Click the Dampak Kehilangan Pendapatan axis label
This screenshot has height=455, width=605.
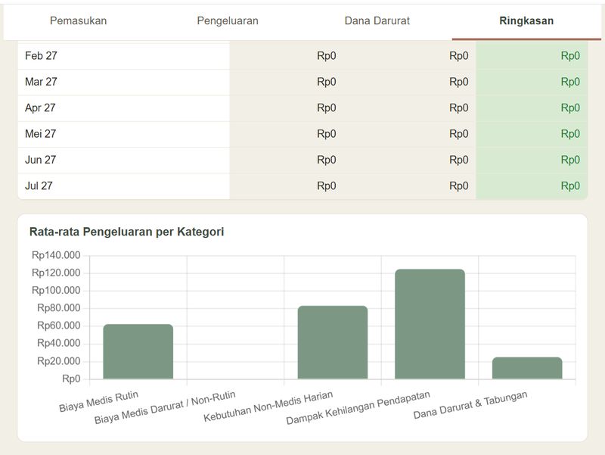(x=358, y=407)
